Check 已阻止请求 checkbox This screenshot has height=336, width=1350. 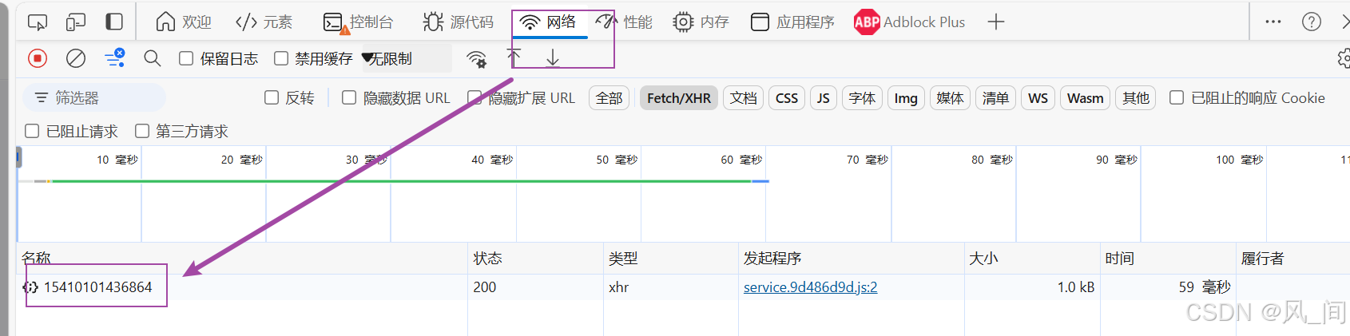coord(32,131)
